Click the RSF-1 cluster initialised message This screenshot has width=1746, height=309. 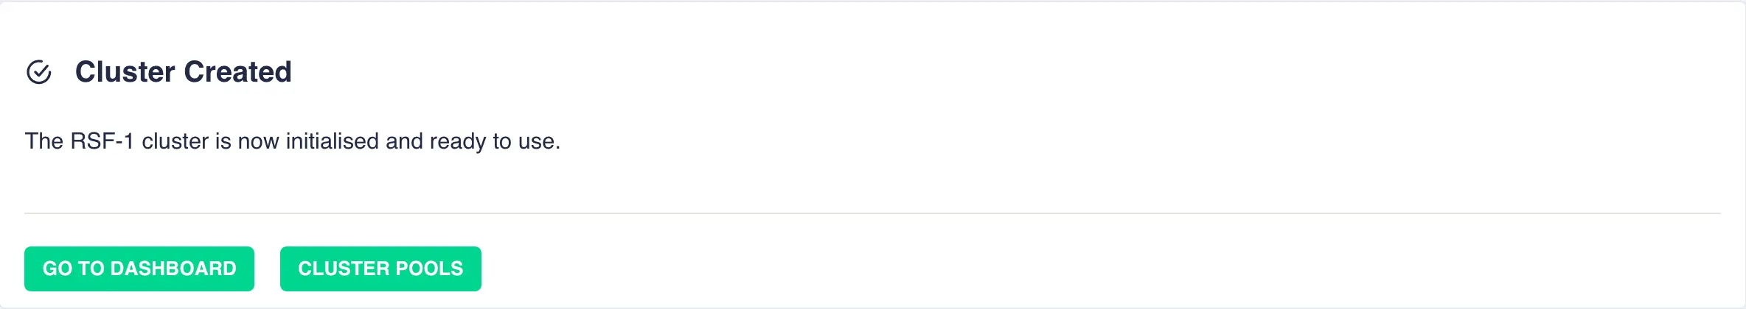pos(293,141)
